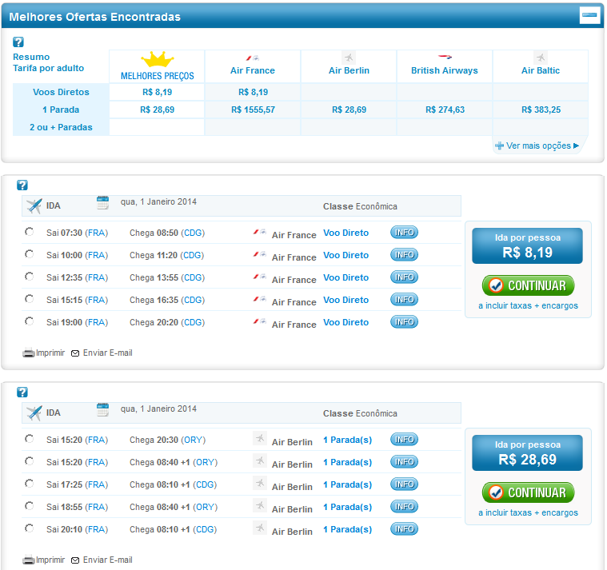Select 2 ou + Paradas row label
Image resolution: width=607 pixels, height=570 pixels.
click(x=61, y=127)
